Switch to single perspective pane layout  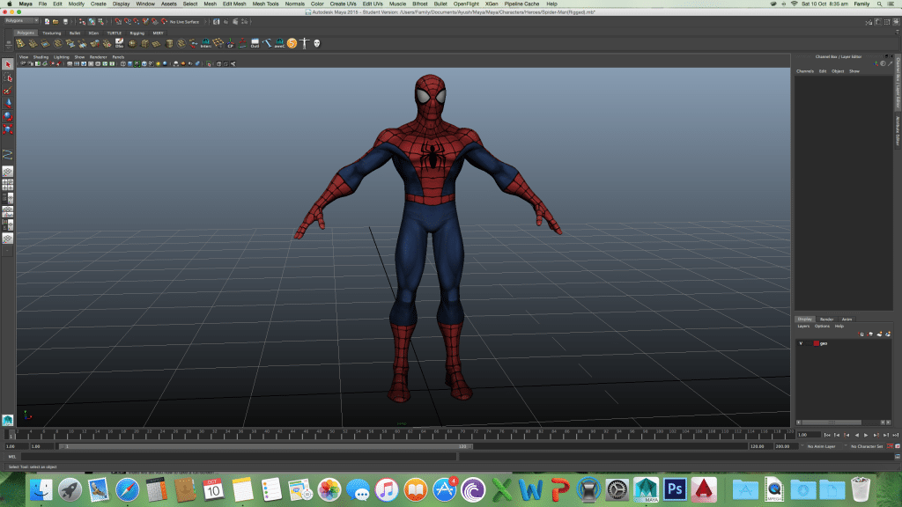coord(7,172)
